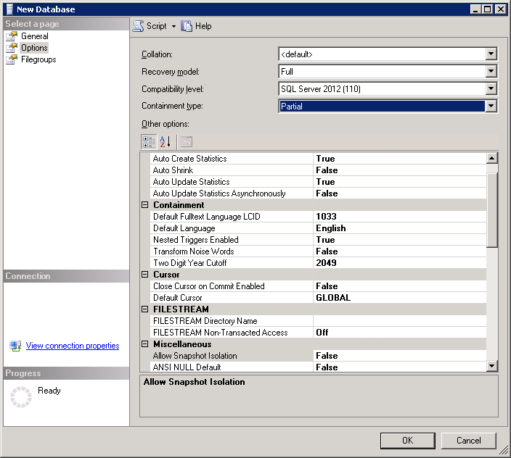Switch property grid to Categorized view
The image size is (511, 458).
(x=148, y=141)
